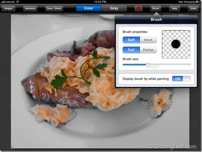The width and height of the screenshot is (202, 152).
Task: Choose Full brush opacity
Action: pyautogui.click(x=131, y=50)
